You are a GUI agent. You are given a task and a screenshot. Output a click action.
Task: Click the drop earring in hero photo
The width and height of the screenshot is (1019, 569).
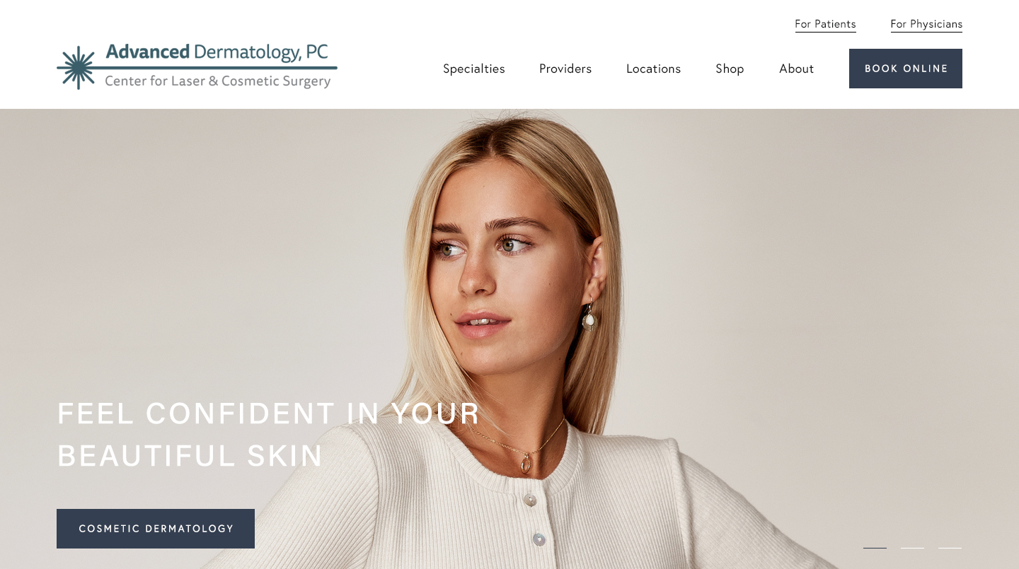click(x=589, y=316)
